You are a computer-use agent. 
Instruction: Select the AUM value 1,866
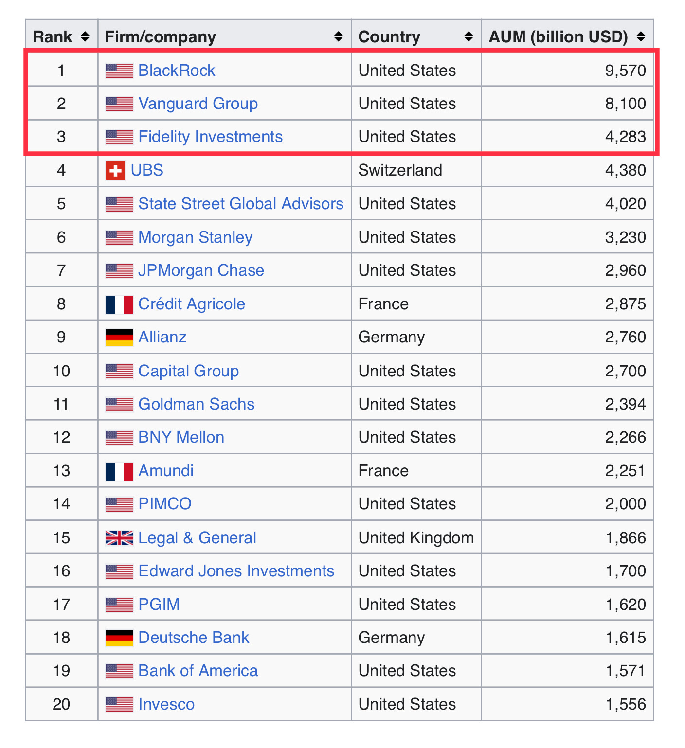626,538
